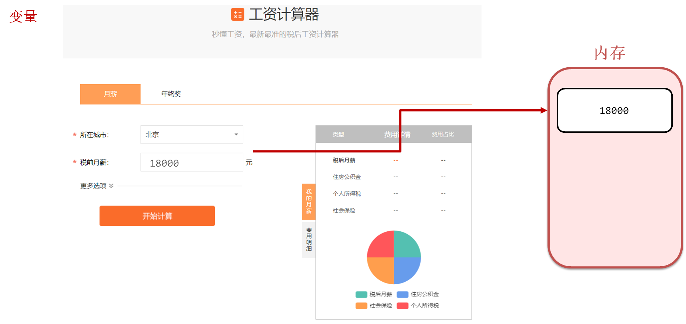
Task: Toggle 个人所得税 red legend swatch
Action: point(403,306)
